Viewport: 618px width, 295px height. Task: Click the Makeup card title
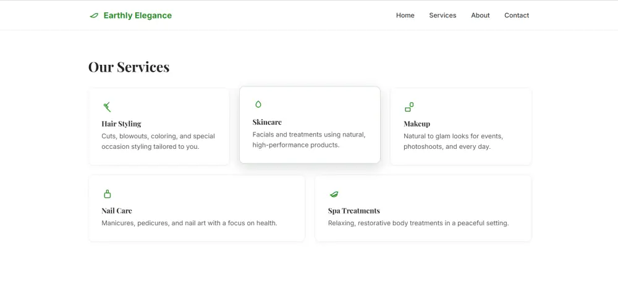tap(417, 123)
